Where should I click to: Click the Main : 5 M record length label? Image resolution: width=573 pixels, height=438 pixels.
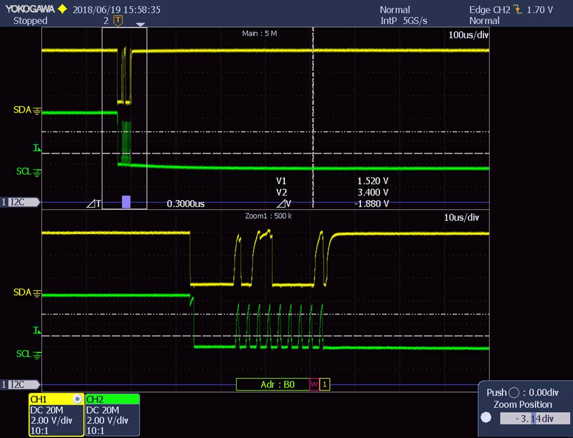point(260,34)
